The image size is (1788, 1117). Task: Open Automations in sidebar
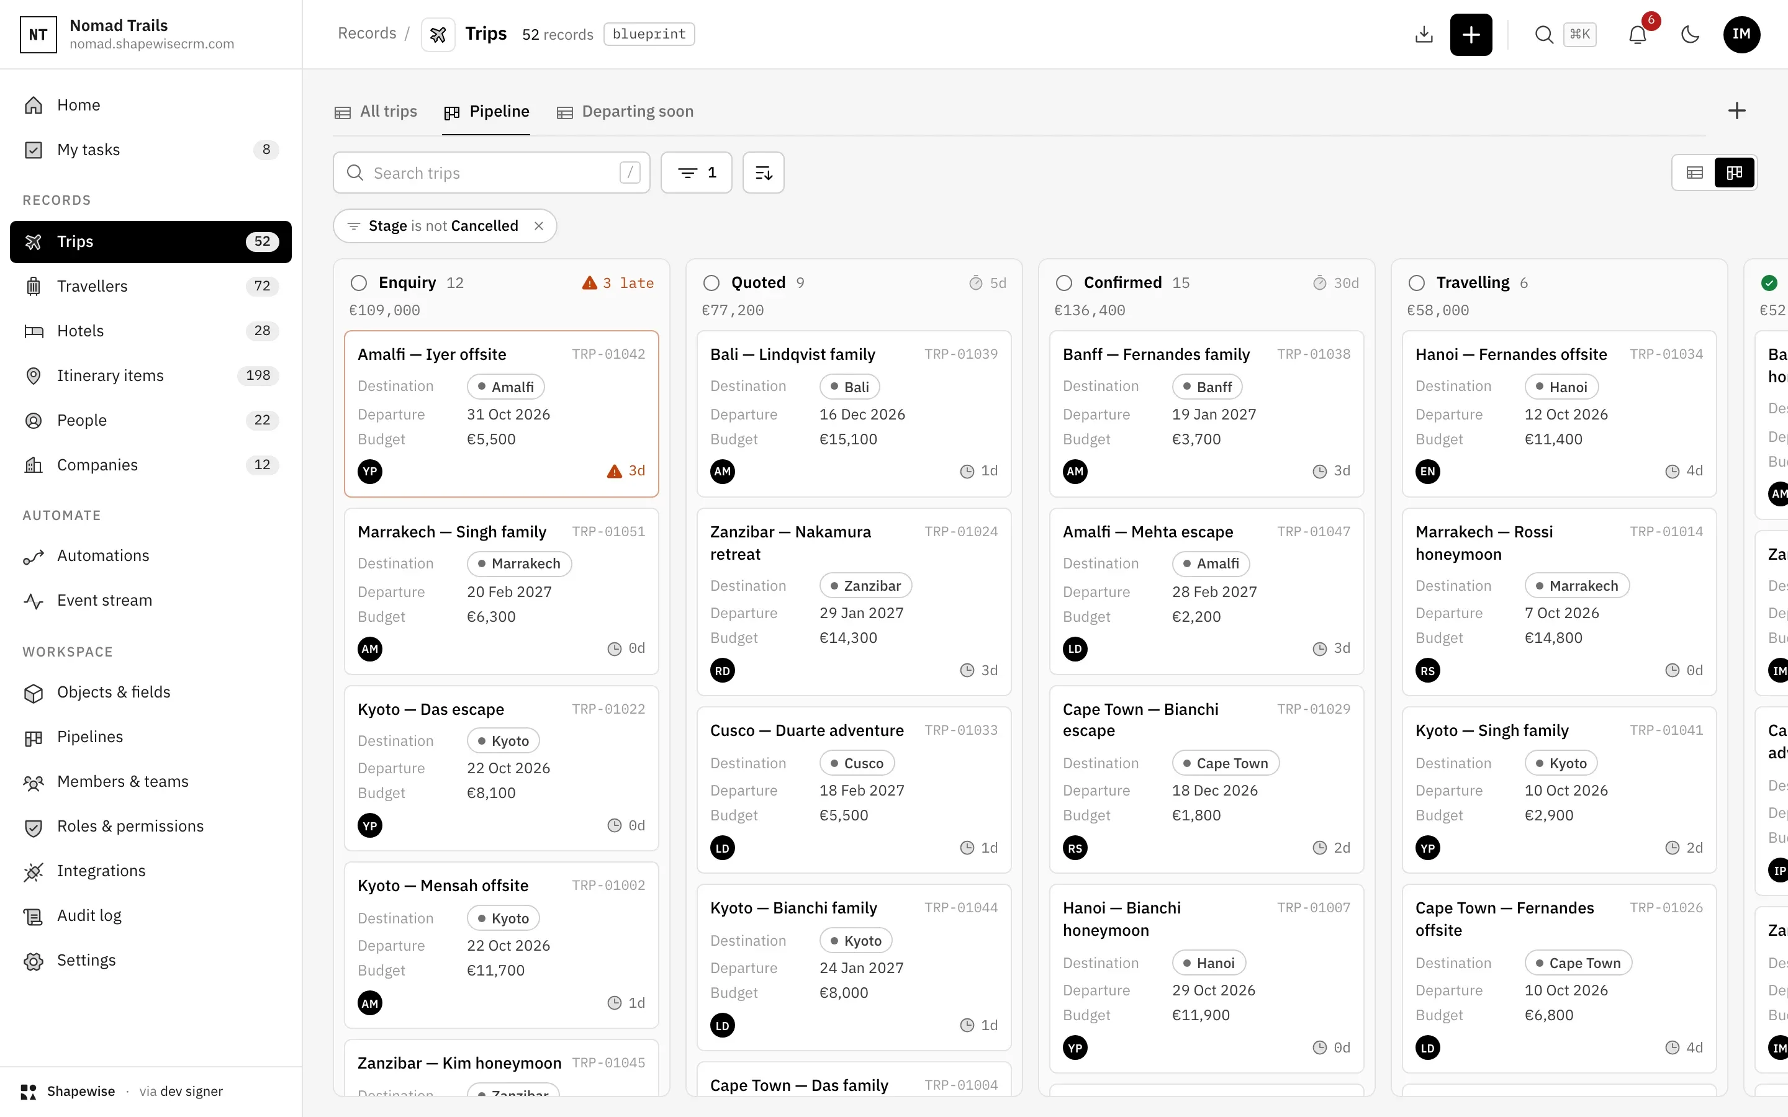tap(151, 555)
